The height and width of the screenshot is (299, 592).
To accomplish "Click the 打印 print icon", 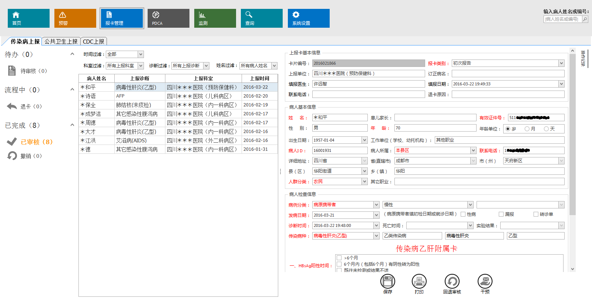I will point(419,281).
